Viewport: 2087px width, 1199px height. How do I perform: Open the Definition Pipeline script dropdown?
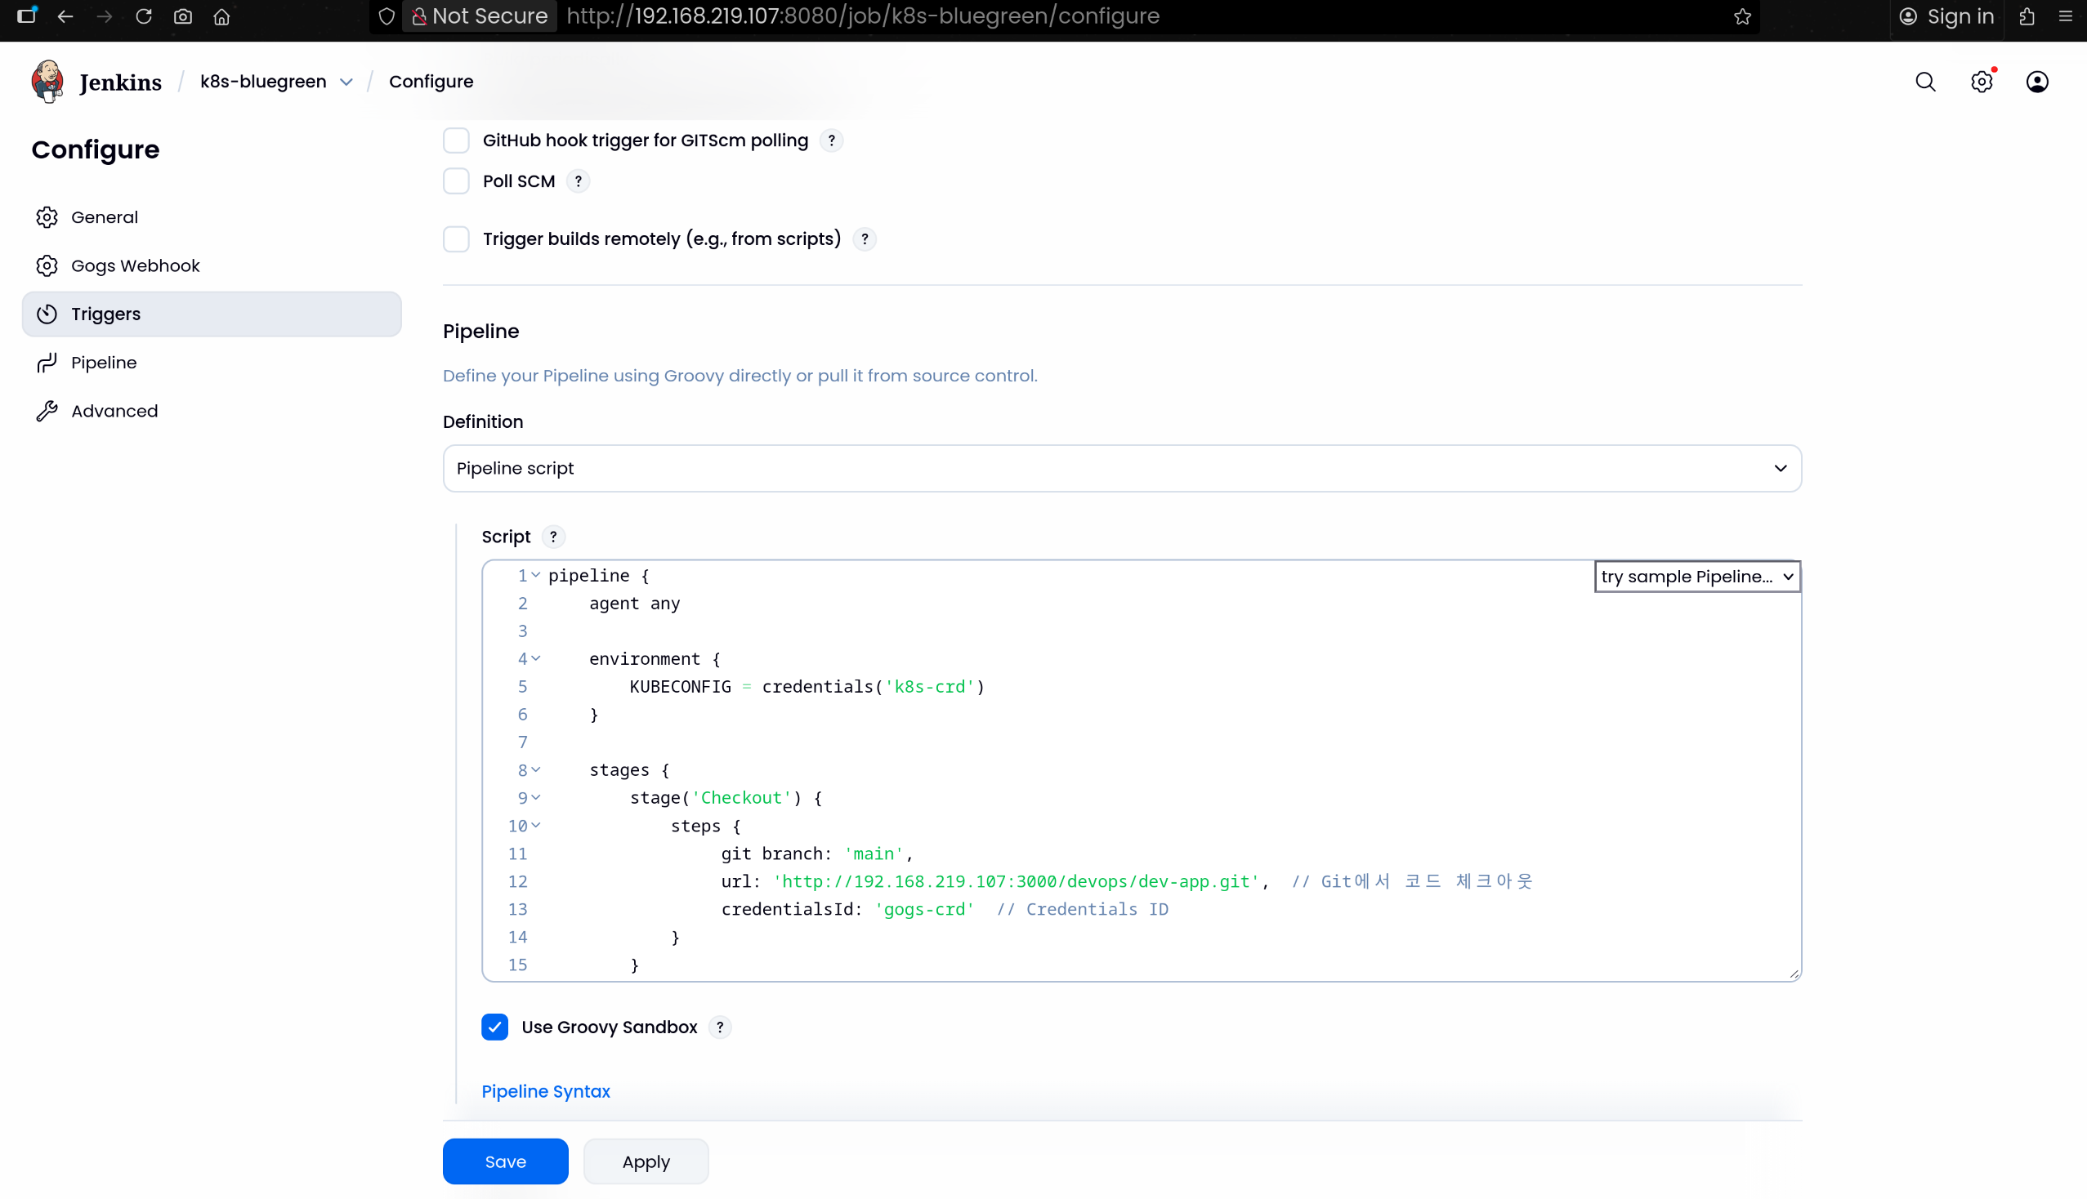coord(1121,468)
